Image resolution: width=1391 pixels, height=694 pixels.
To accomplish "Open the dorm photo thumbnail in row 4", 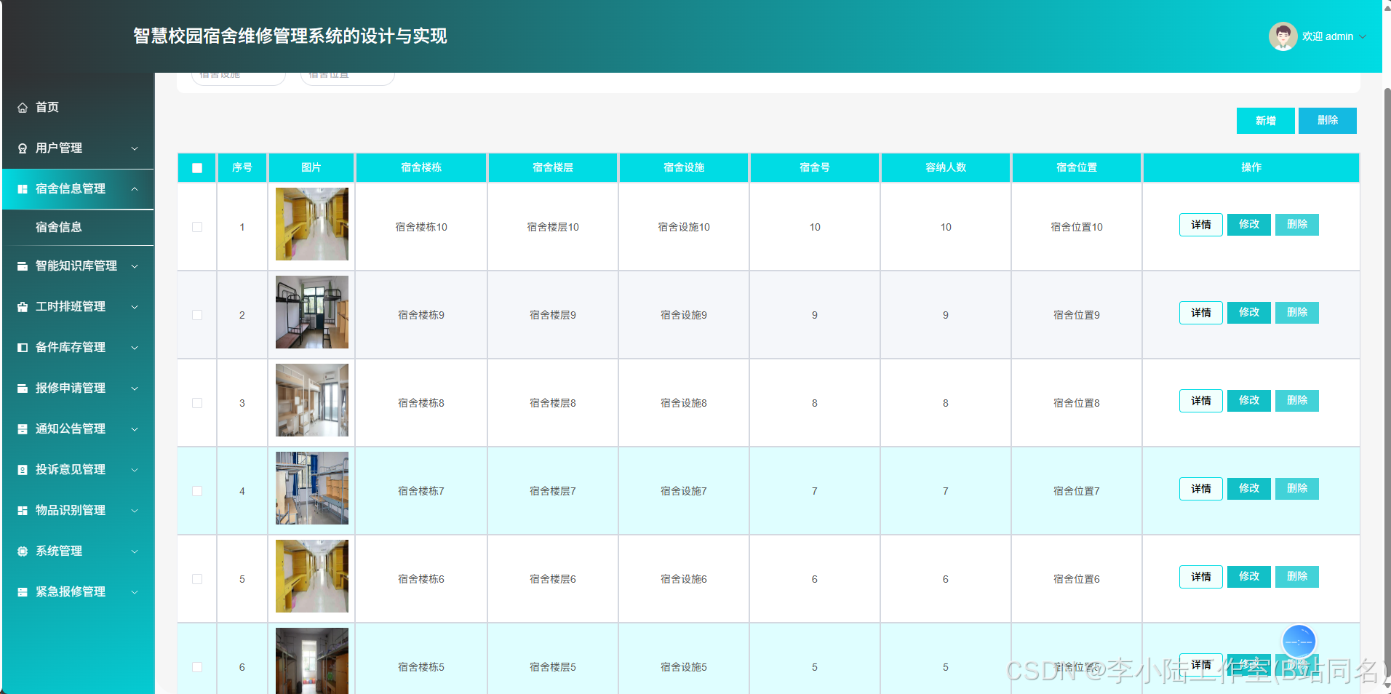I will (x=312, y=488).
